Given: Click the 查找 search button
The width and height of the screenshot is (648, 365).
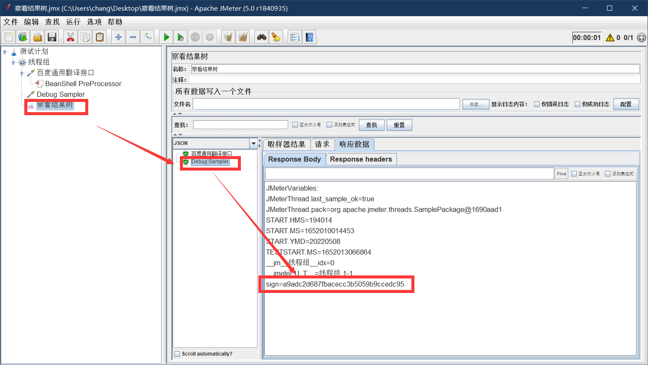Looking at the screenshot, I should point(372,125).
